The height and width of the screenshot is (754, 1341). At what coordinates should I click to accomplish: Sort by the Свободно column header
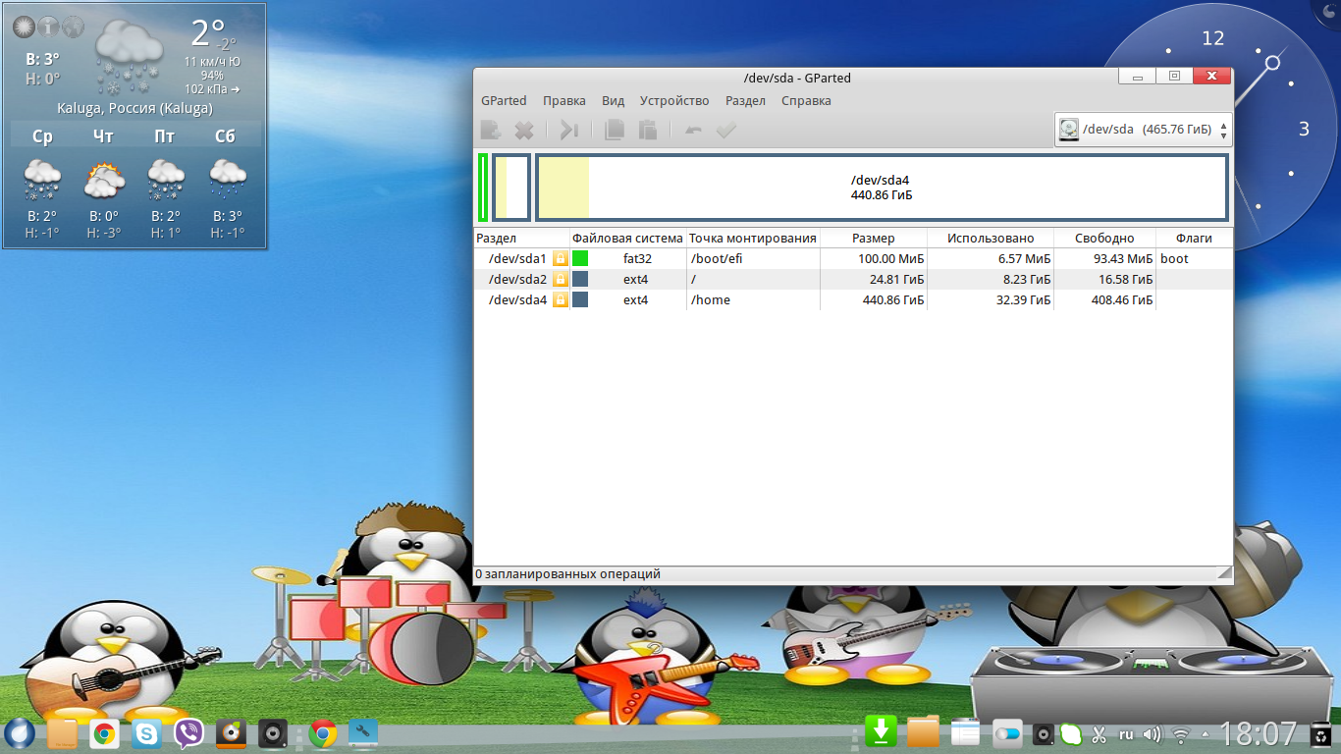1104,239
